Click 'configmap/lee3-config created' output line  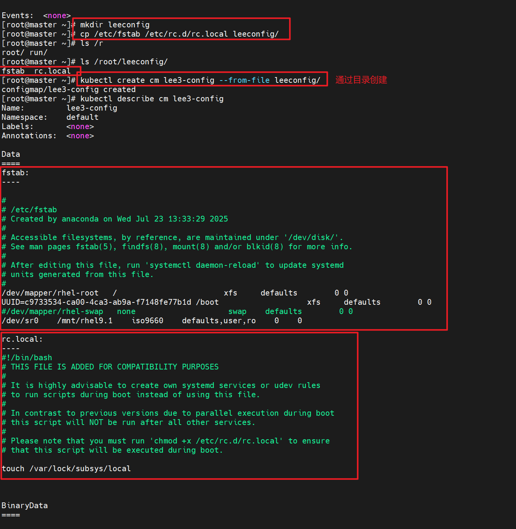coord(69,89)
